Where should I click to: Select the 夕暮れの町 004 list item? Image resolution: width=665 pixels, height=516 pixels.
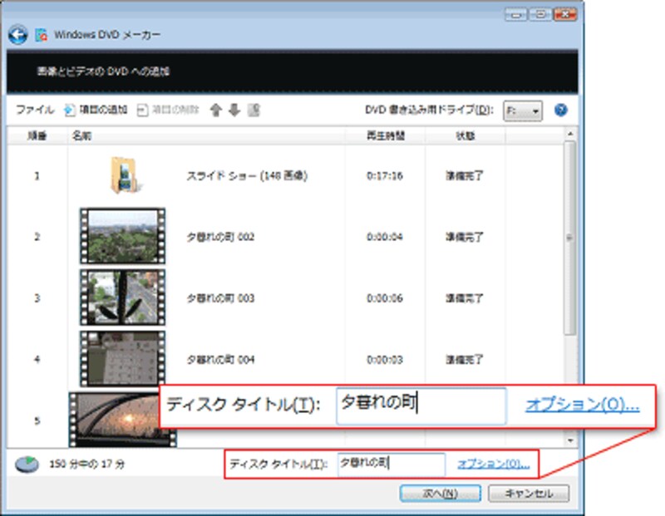coord(220,359)
